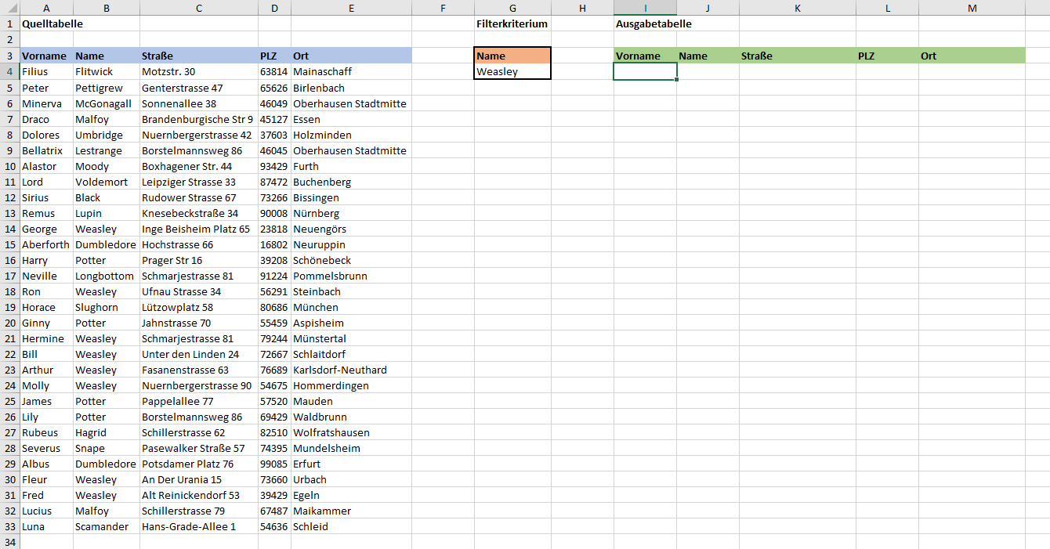The width and height of the screenshot is (1050, 549).
Task: Click the orange 'Name' filter criterion header
Action: [x=512, y=56]
